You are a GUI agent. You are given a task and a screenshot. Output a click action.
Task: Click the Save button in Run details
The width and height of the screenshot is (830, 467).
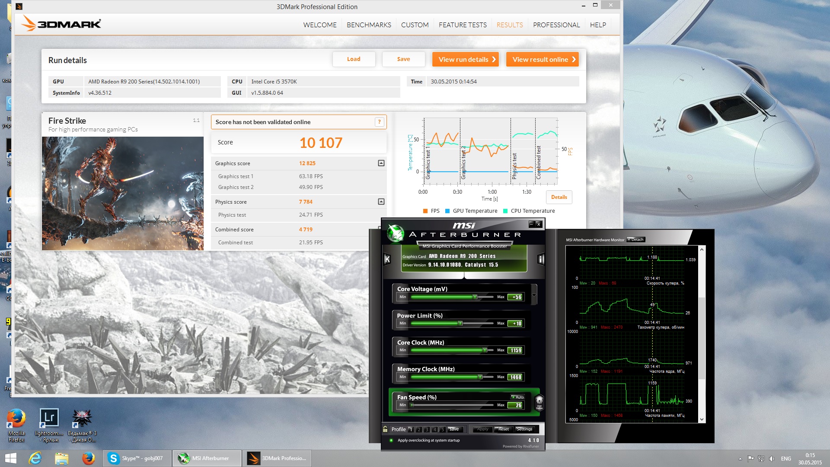pyautogui.click(x=403, y=59)
